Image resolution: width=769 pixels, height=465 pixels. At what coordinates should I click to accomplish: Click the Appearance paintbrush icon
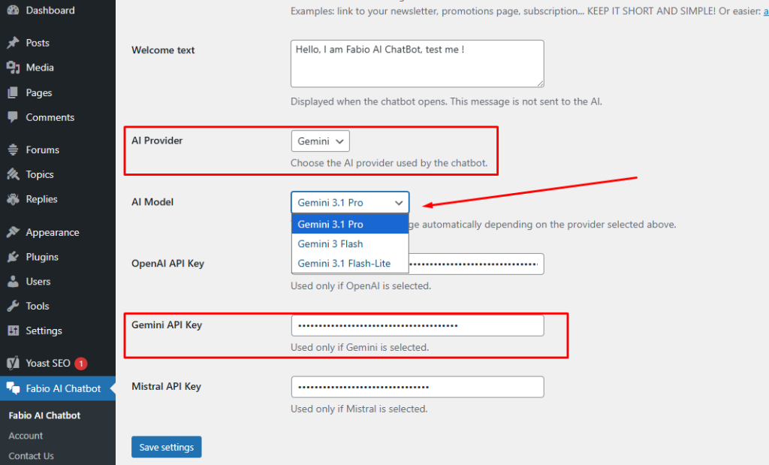click(x=14, y=232)
